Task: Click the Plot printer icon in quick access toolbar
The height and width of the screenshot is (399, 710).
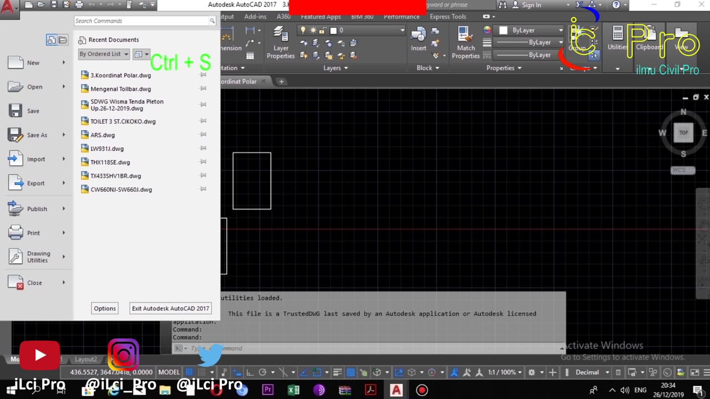Action: (79, 5)
